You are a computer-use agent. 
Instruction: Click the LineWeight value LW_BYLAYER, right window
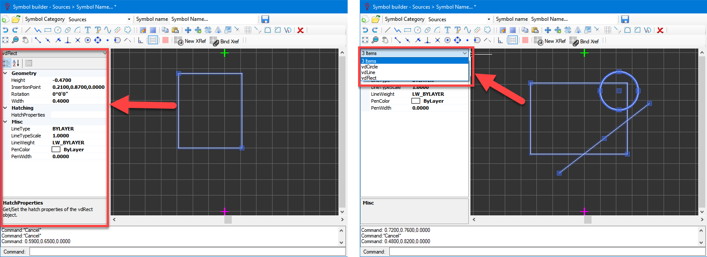428,94
